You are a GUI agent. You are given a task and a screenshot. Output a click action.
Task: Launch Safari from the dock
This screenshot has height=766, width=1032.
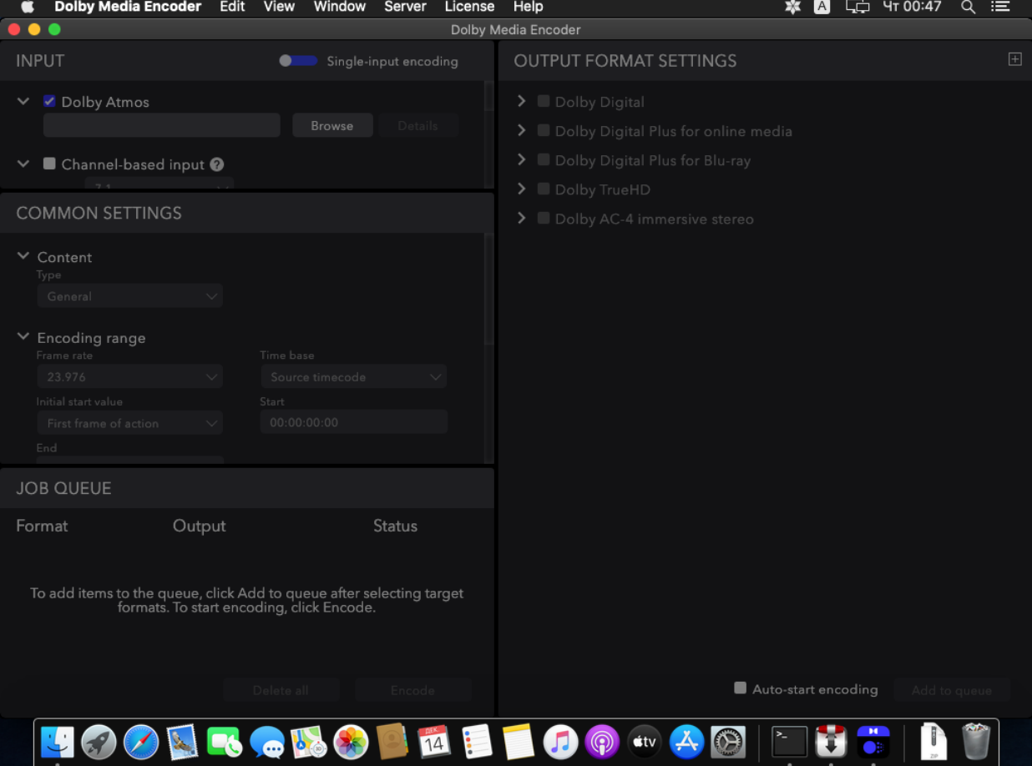click(x=140, y=741)
